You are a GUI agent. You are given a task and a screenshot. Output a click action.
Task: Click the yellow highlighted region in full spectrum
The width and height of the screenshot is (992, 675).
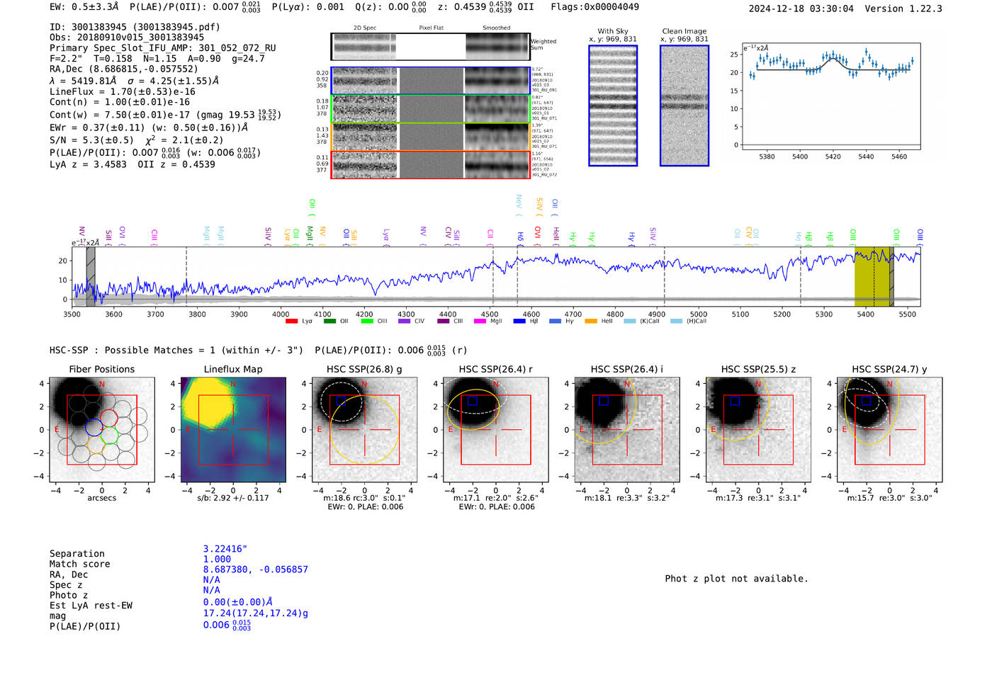point(872,277)
